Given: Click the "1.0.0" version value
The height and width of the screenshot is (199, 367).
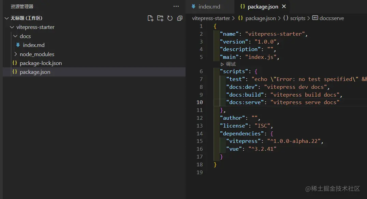Looking at the screenshot, I should pyautogui.click(x=265, y=42).
